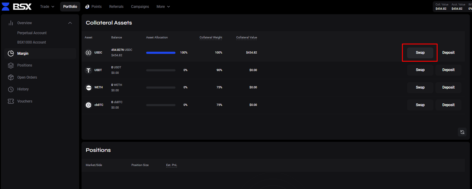Click the Collateral Value column header

tap(246, 37)
